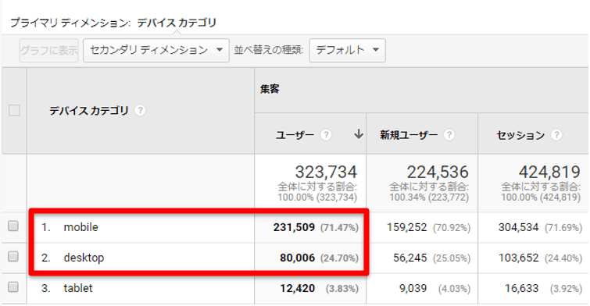Viewport: 590px width, 306px height.
Task: Expand the デフォルト sort type dropdown
Action: click(347, 51)
